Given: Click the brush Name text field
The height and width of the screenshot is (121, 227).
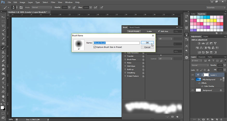Looking at the screenshot, I should point(116,43).
